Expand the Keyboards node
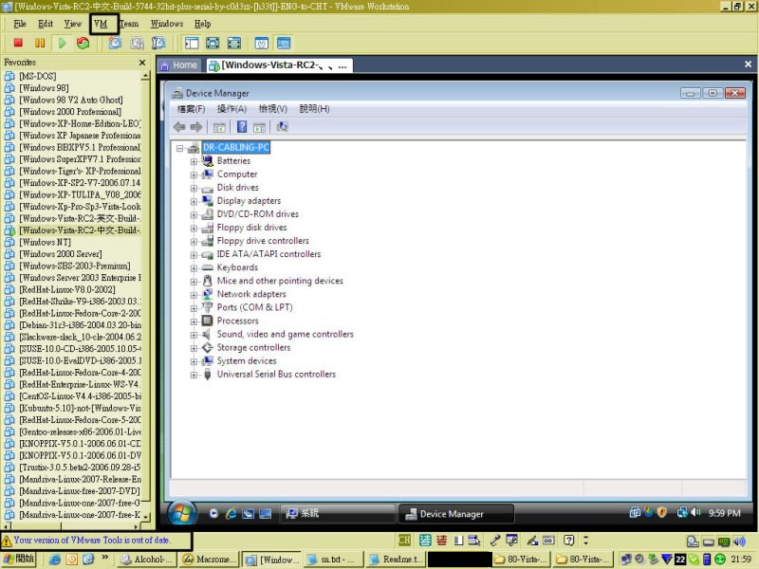759x569 pixels. (x=194, y=268)
